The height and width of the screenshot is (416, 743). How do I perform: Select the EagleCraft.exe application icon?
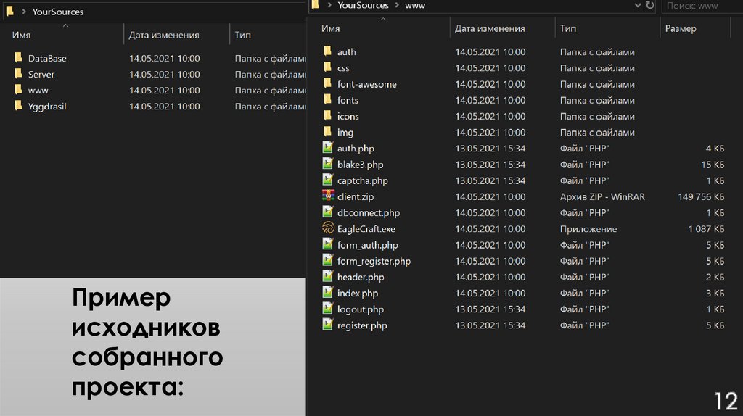[x=328, y=228]
